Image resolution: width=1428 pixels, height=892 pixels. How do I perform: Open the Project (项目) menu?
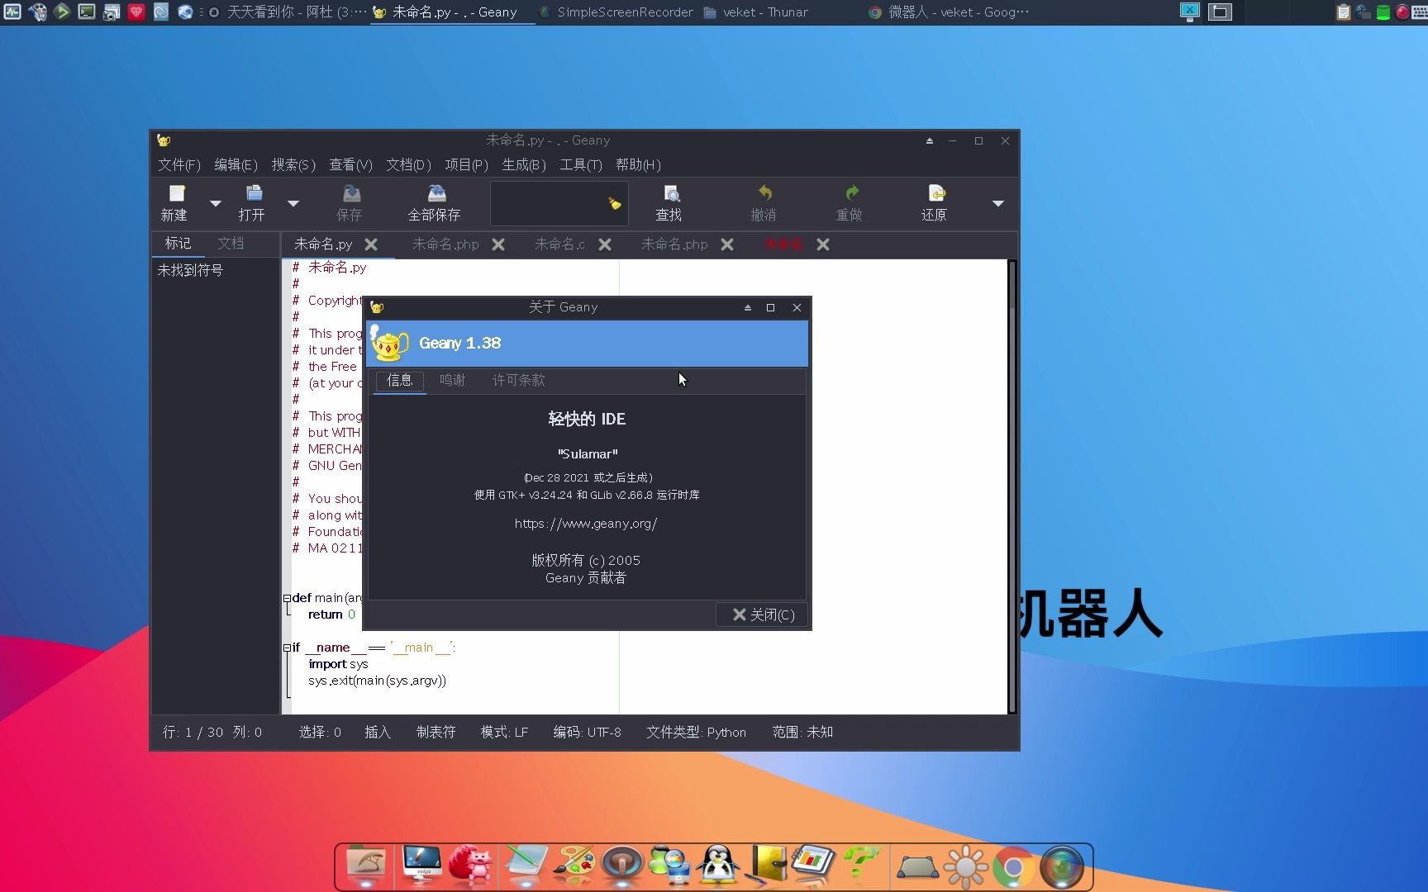tap(466, 164)
